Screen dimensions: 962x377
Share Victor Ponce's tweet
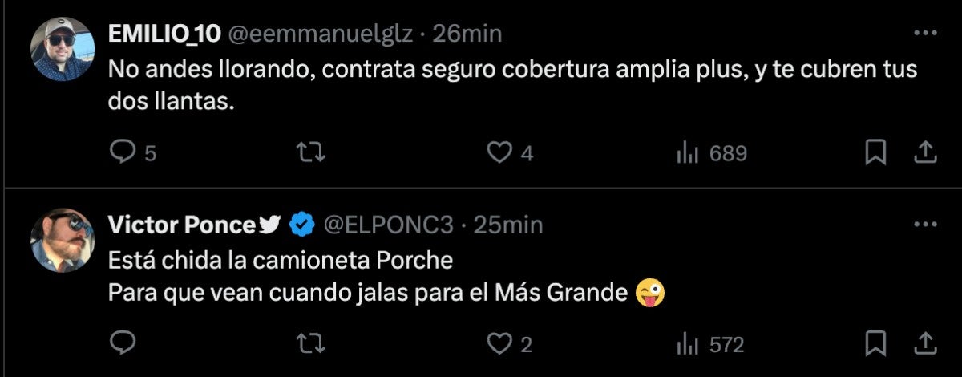point(924,344)
